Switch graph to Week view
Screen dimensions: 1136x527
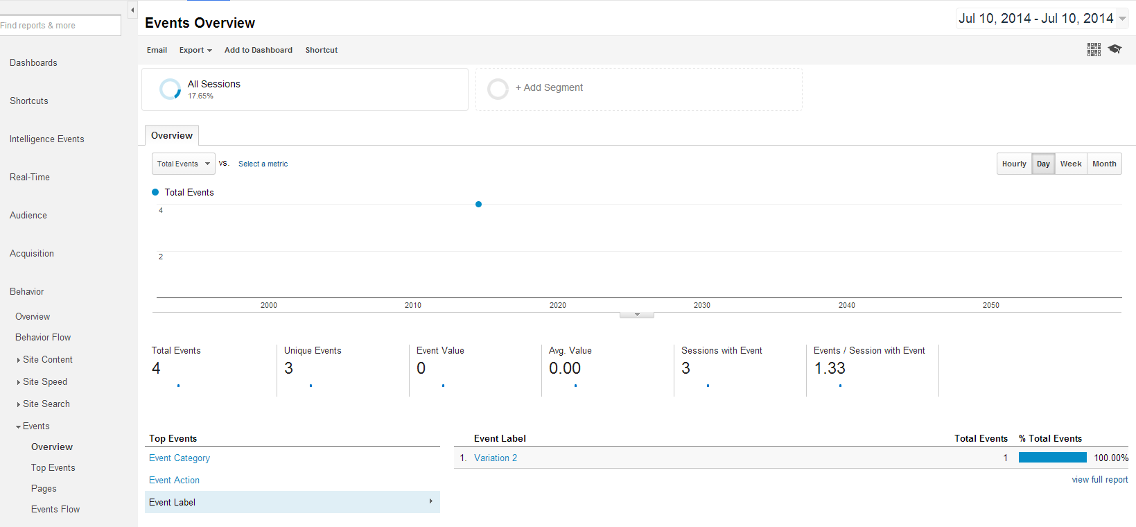point(1071,164)
